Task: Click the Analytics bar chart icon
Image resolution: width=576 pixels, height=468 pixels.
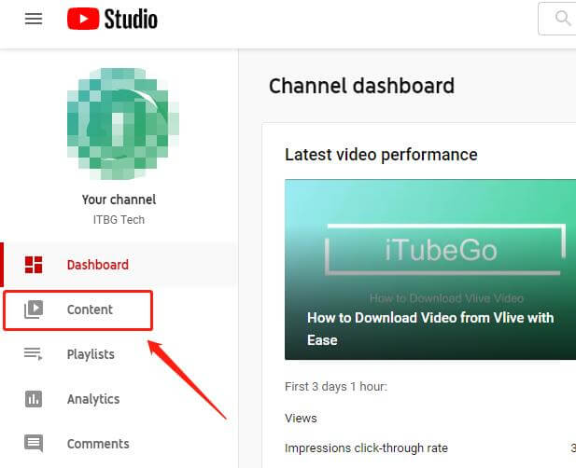Action: pos(34,399)
